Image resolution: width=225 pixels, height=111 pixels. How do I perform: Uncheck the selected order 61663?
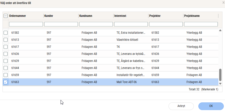coord(6,82)
